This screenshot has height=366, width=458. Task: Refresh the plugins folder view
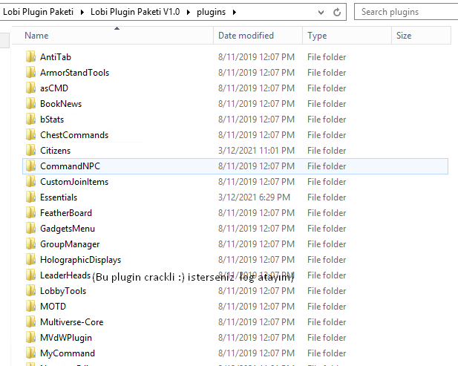[337, 12]
